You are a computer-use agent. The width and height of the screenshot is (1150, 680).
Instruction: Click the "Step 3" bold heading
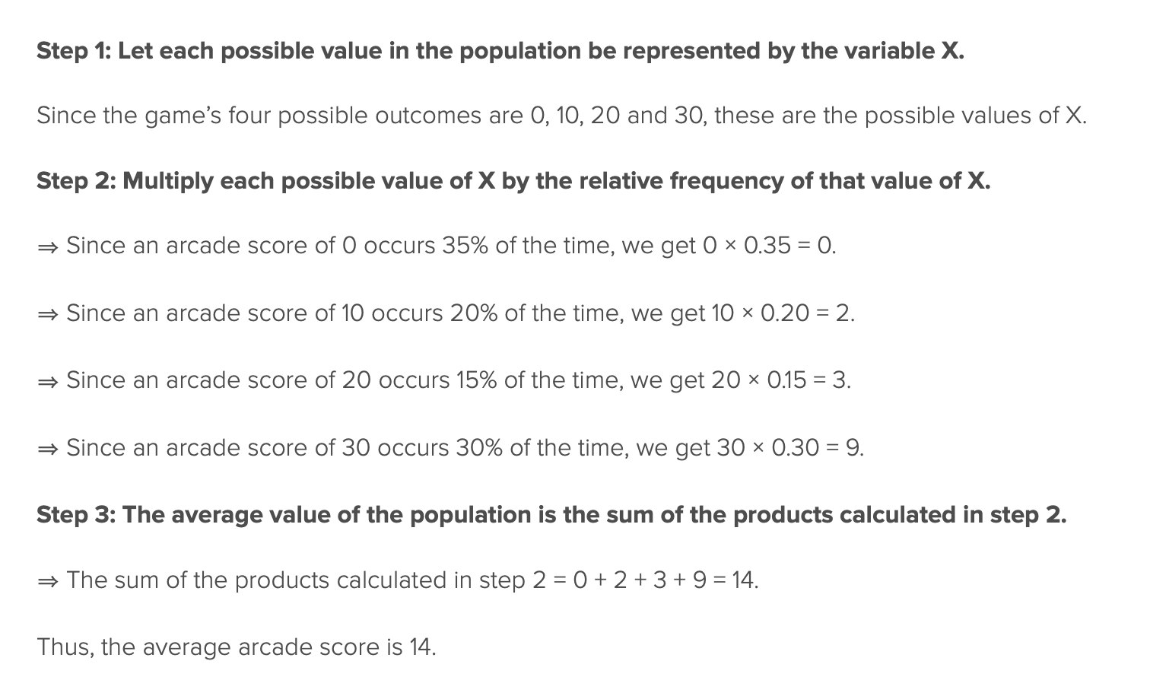pyautogui.click(x=551, y=515)
